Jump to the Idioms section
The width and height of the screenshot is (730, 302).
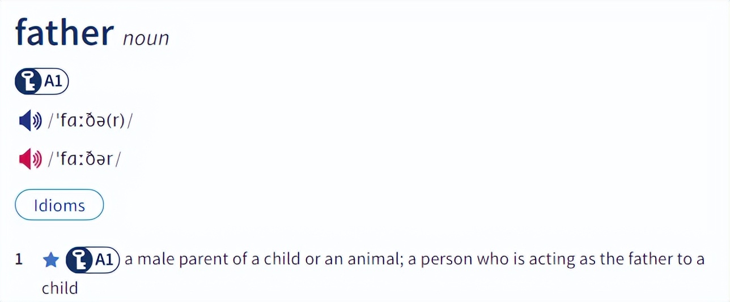(59, 205)
